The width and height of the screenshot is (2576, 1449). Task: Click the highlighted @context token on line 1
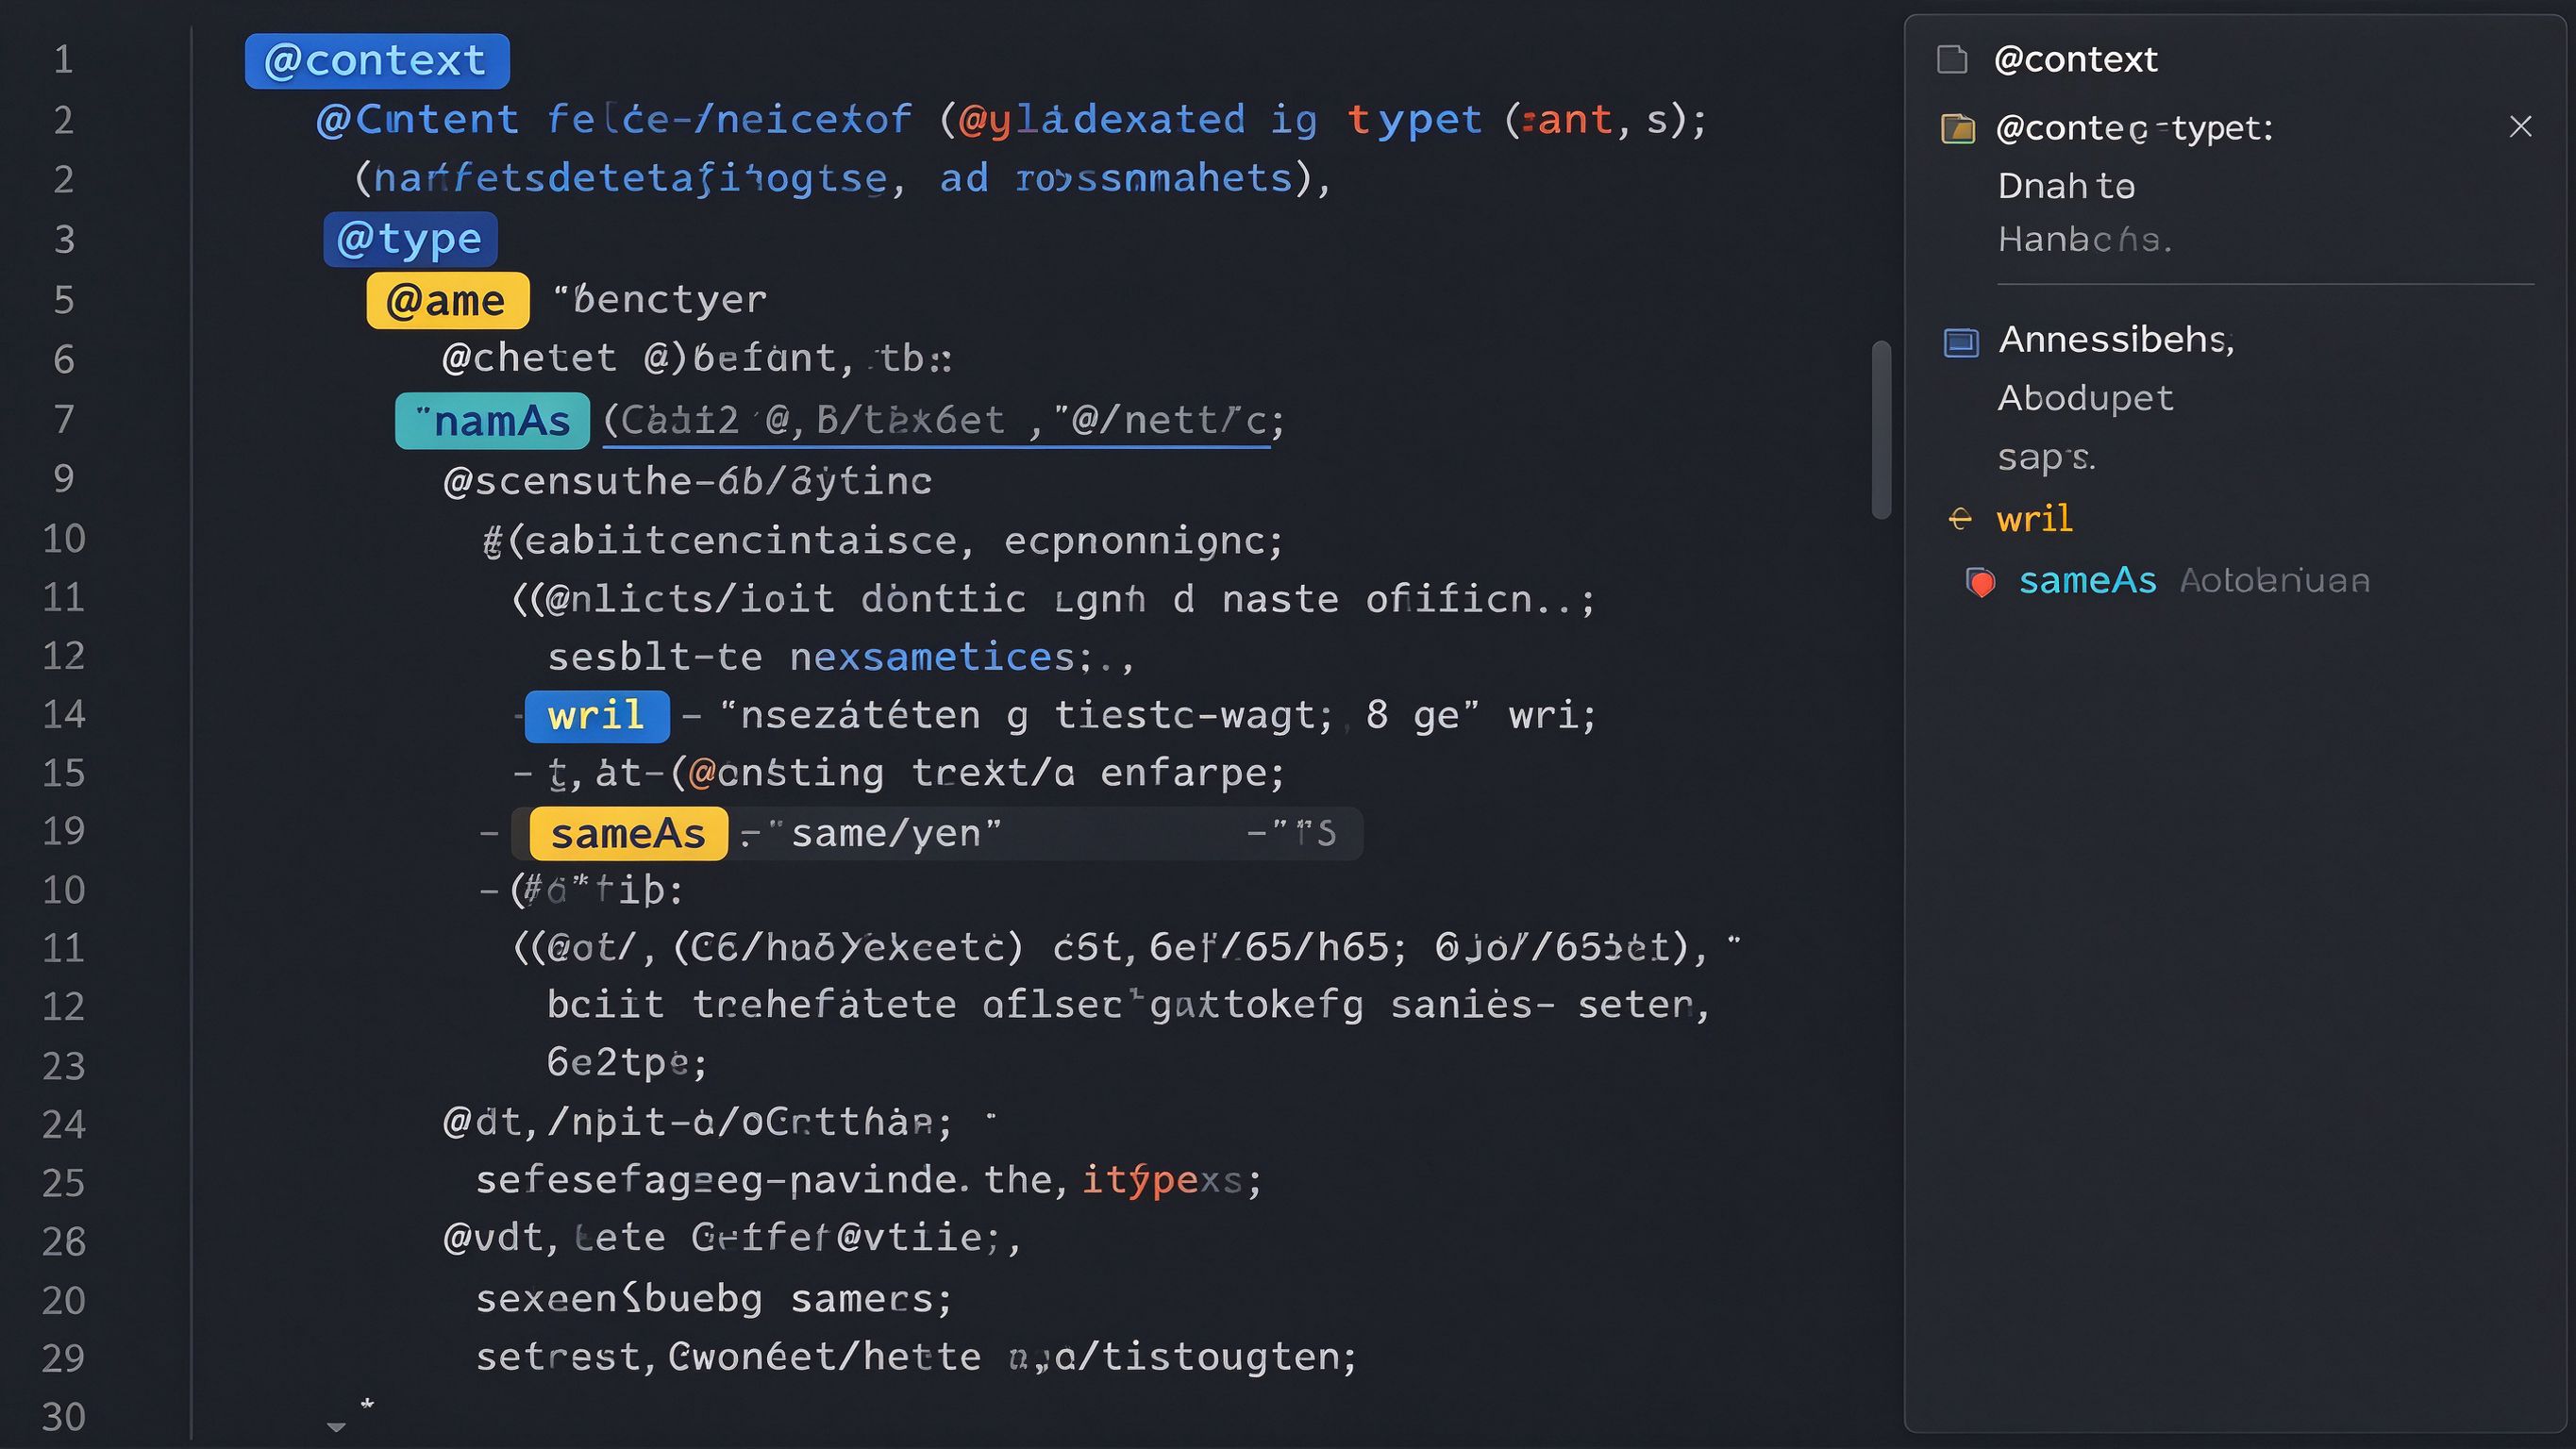point(377,61)
